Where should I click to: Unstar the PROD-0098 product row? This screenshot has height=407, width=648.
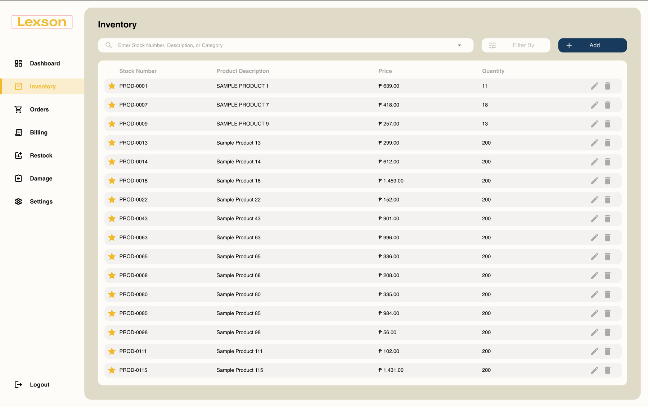112,332
